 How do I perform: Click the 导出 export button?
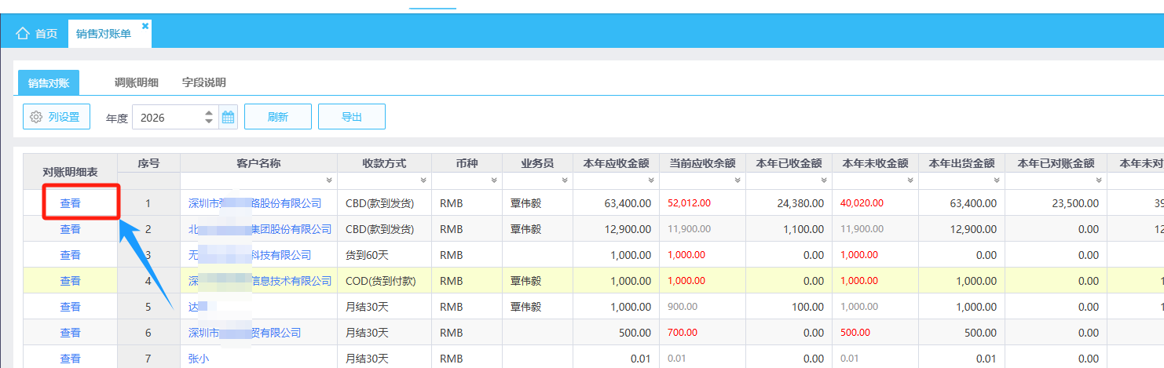click(x=352, y=117)
